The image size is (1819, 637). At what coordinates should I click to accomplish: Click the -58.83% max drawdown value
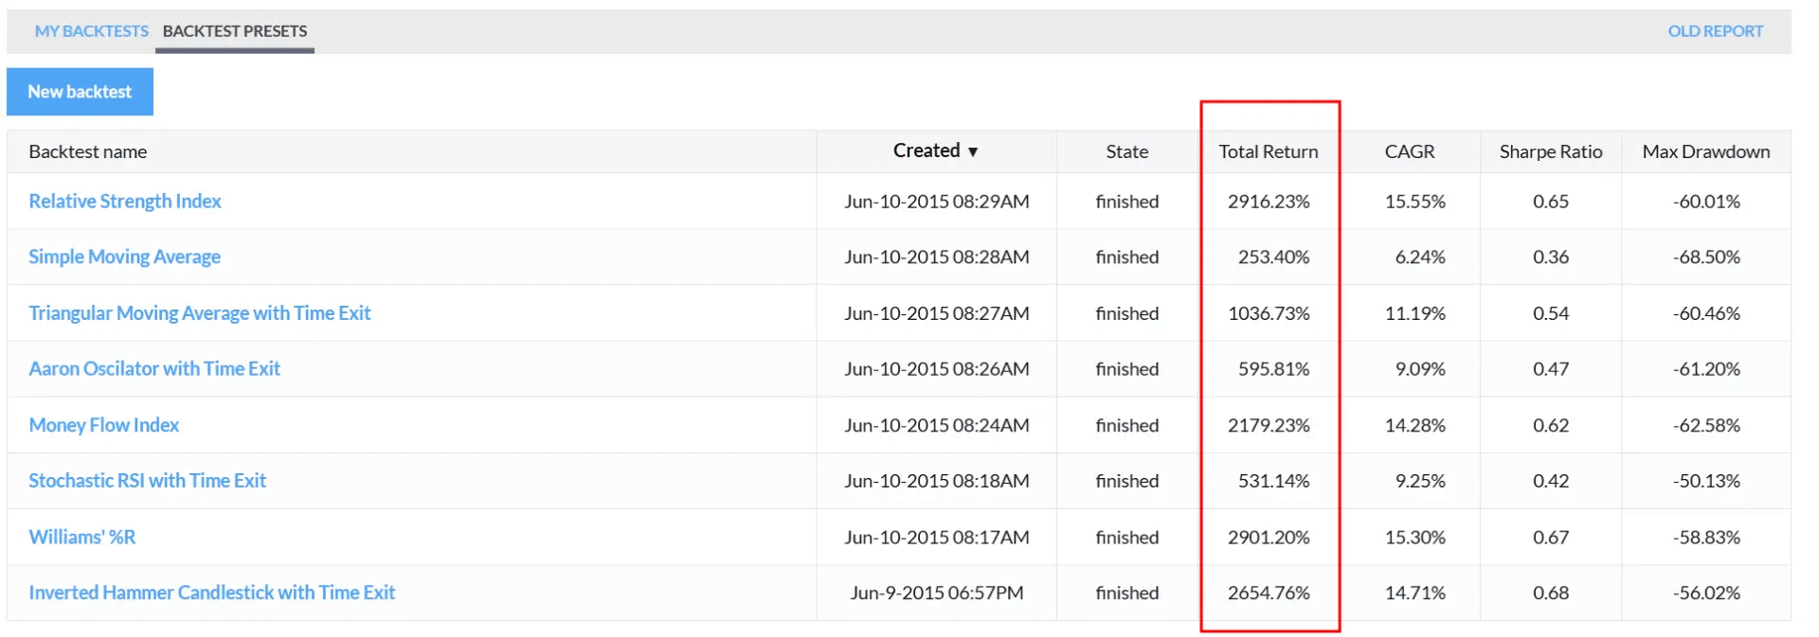[1706, 537]
